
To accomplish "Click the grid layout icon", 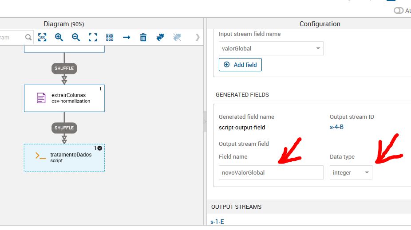I will (110, 37).
